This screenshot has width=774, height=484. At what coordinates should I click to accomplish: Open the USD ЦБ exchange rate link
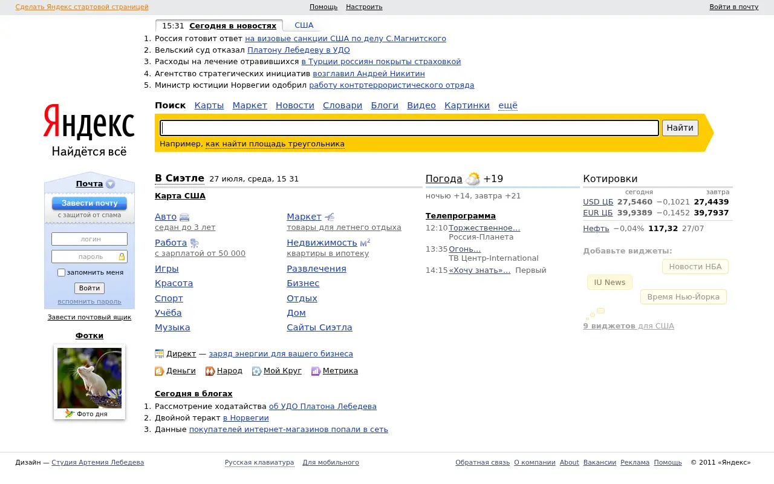598,201
